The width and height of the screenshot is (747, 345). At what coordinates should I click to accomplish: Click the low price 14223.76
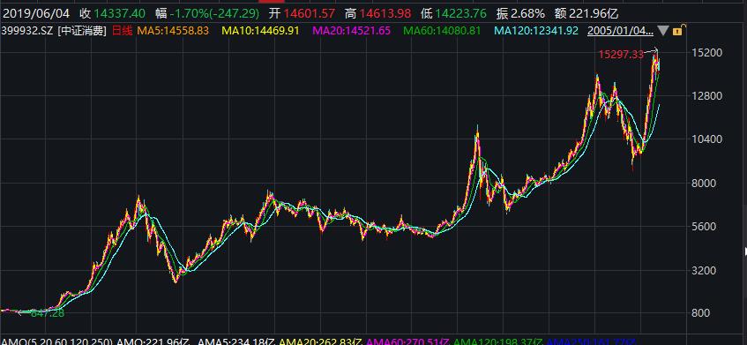point(460,13)
